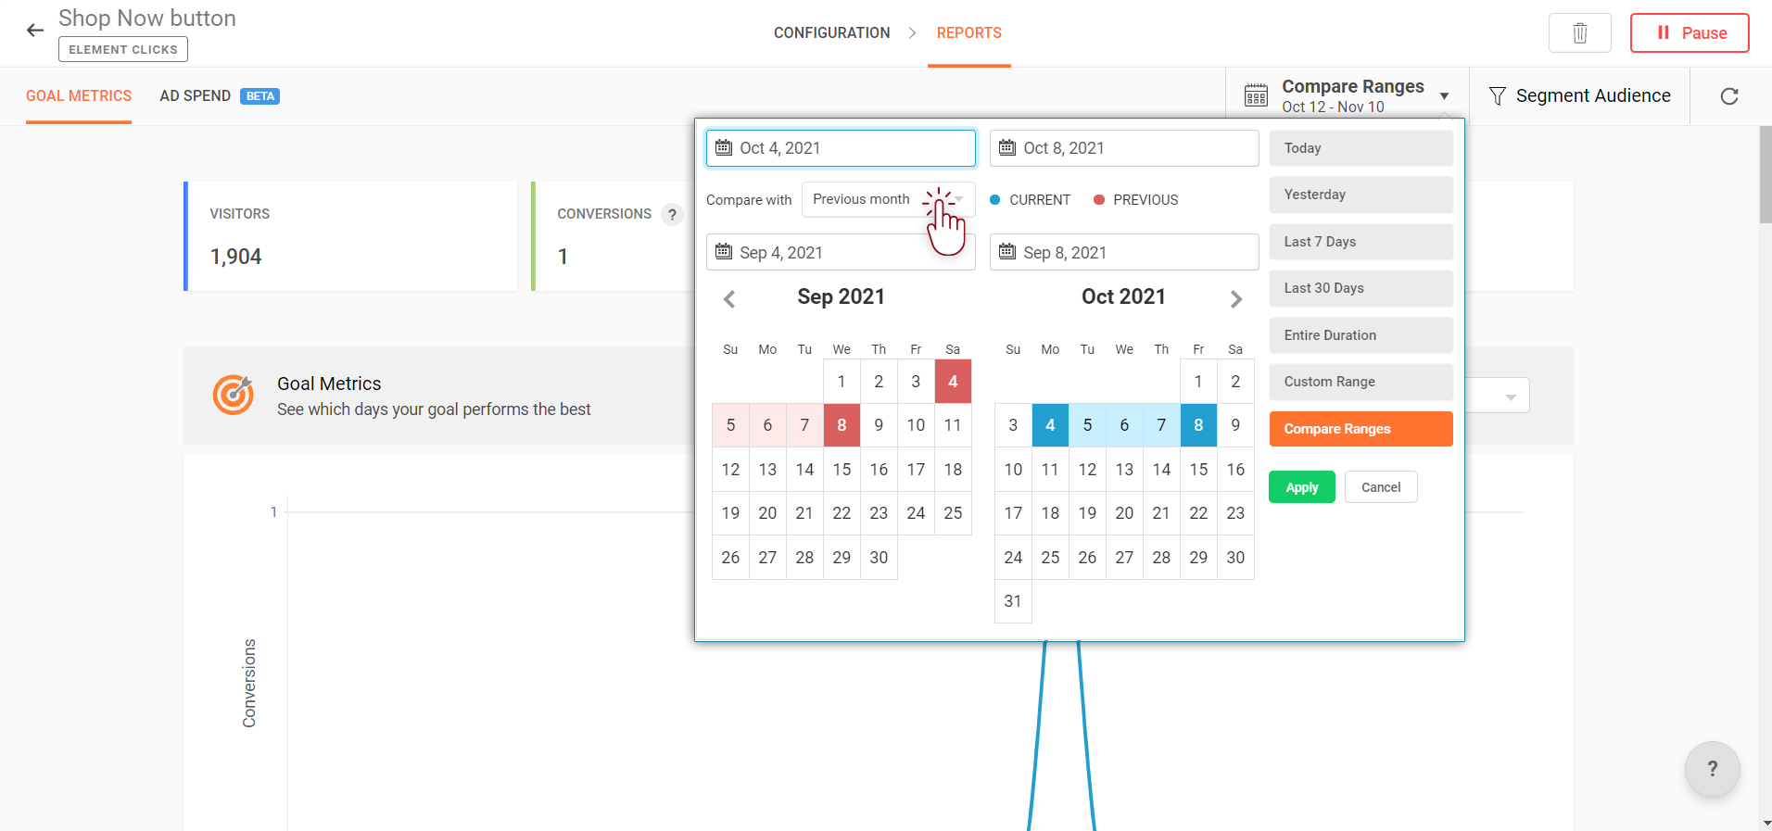Image resolution: width=1772 pixels, height=831 pixels.
Task: Click the Sep 2021 month title
Action: click(842, 296)
